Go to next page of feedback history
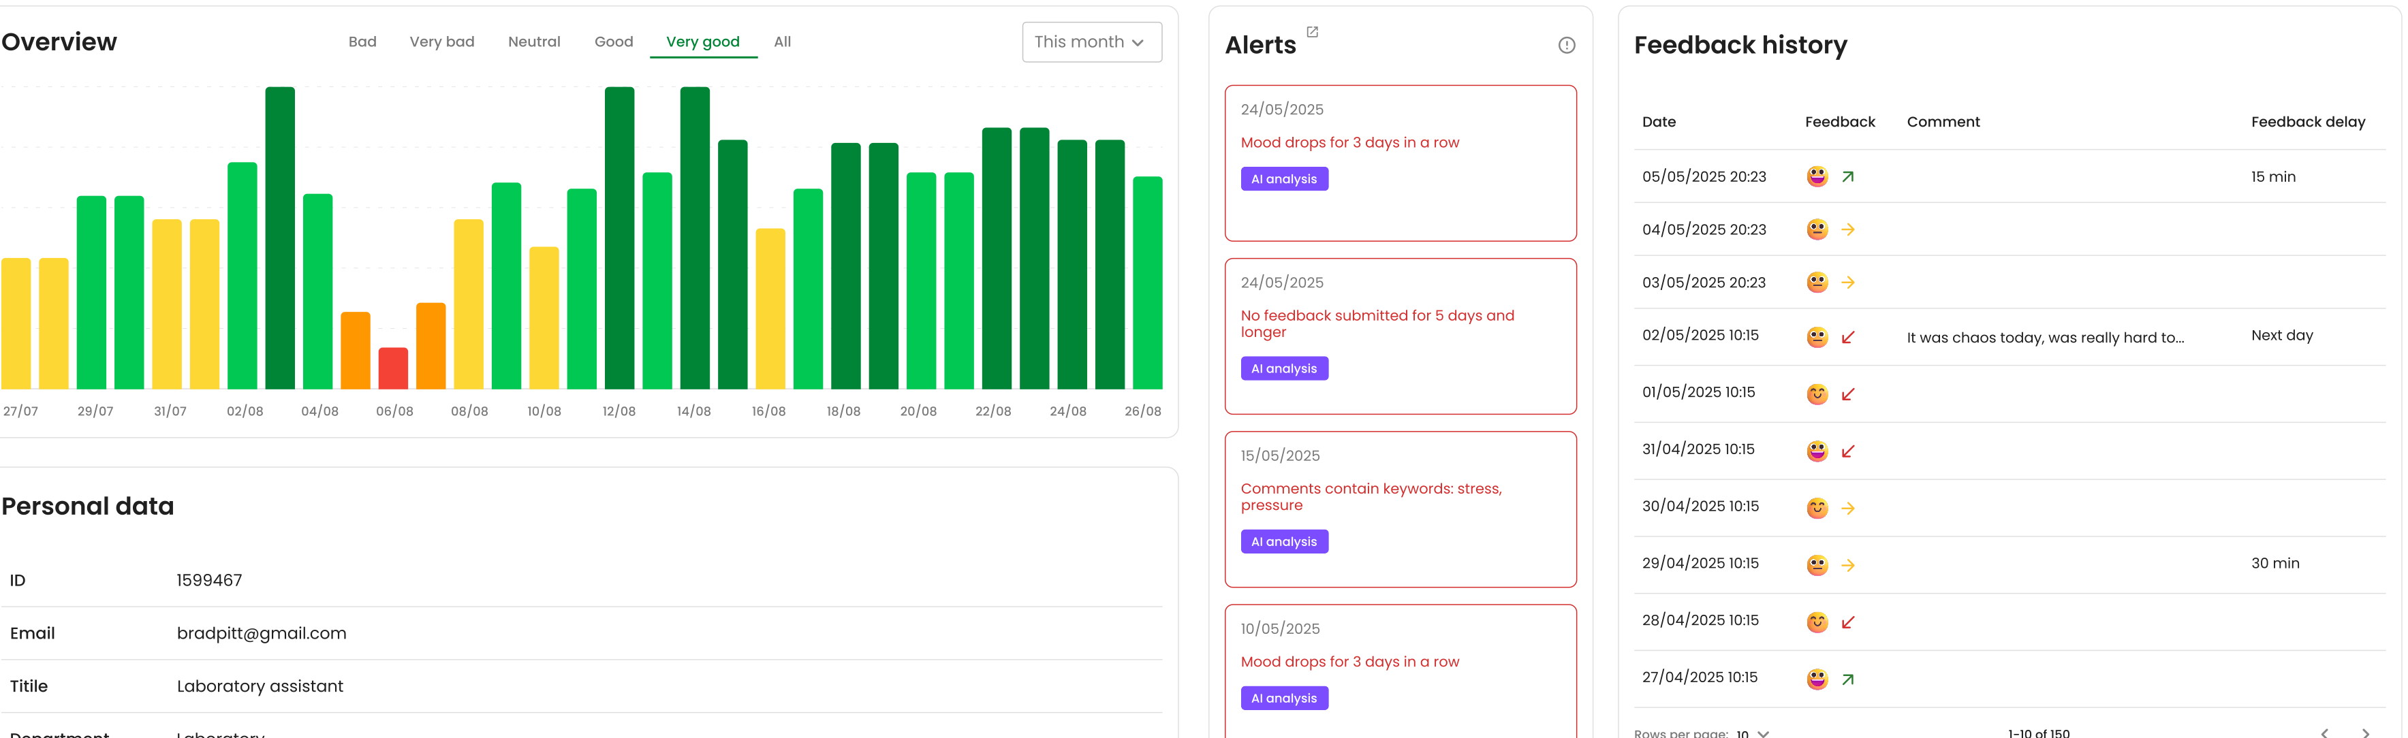 pyautogui.click(x=2366, y=733)
